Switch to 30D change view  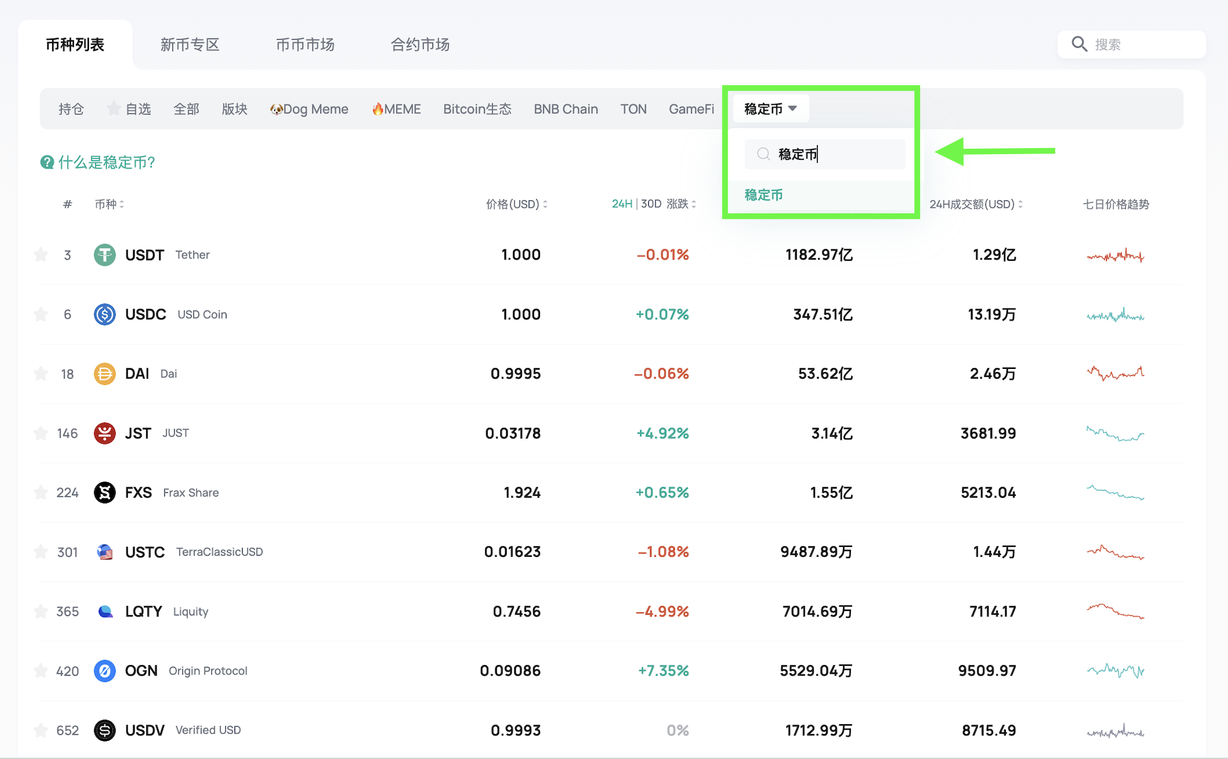pyautogui.click(x=651, y=204)
